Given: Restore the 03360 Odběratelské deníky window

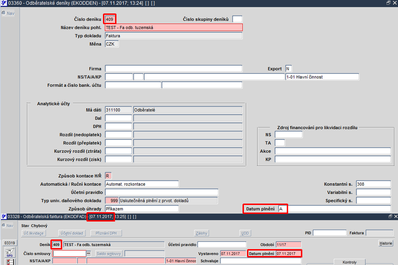Looking at the screenshot, I should click(388, 3).
